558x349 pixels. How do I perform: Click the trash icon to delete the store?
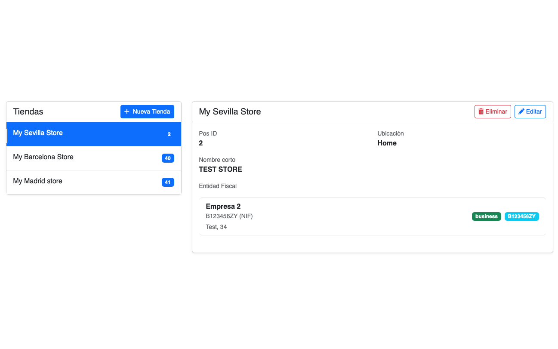coord(481,111)
